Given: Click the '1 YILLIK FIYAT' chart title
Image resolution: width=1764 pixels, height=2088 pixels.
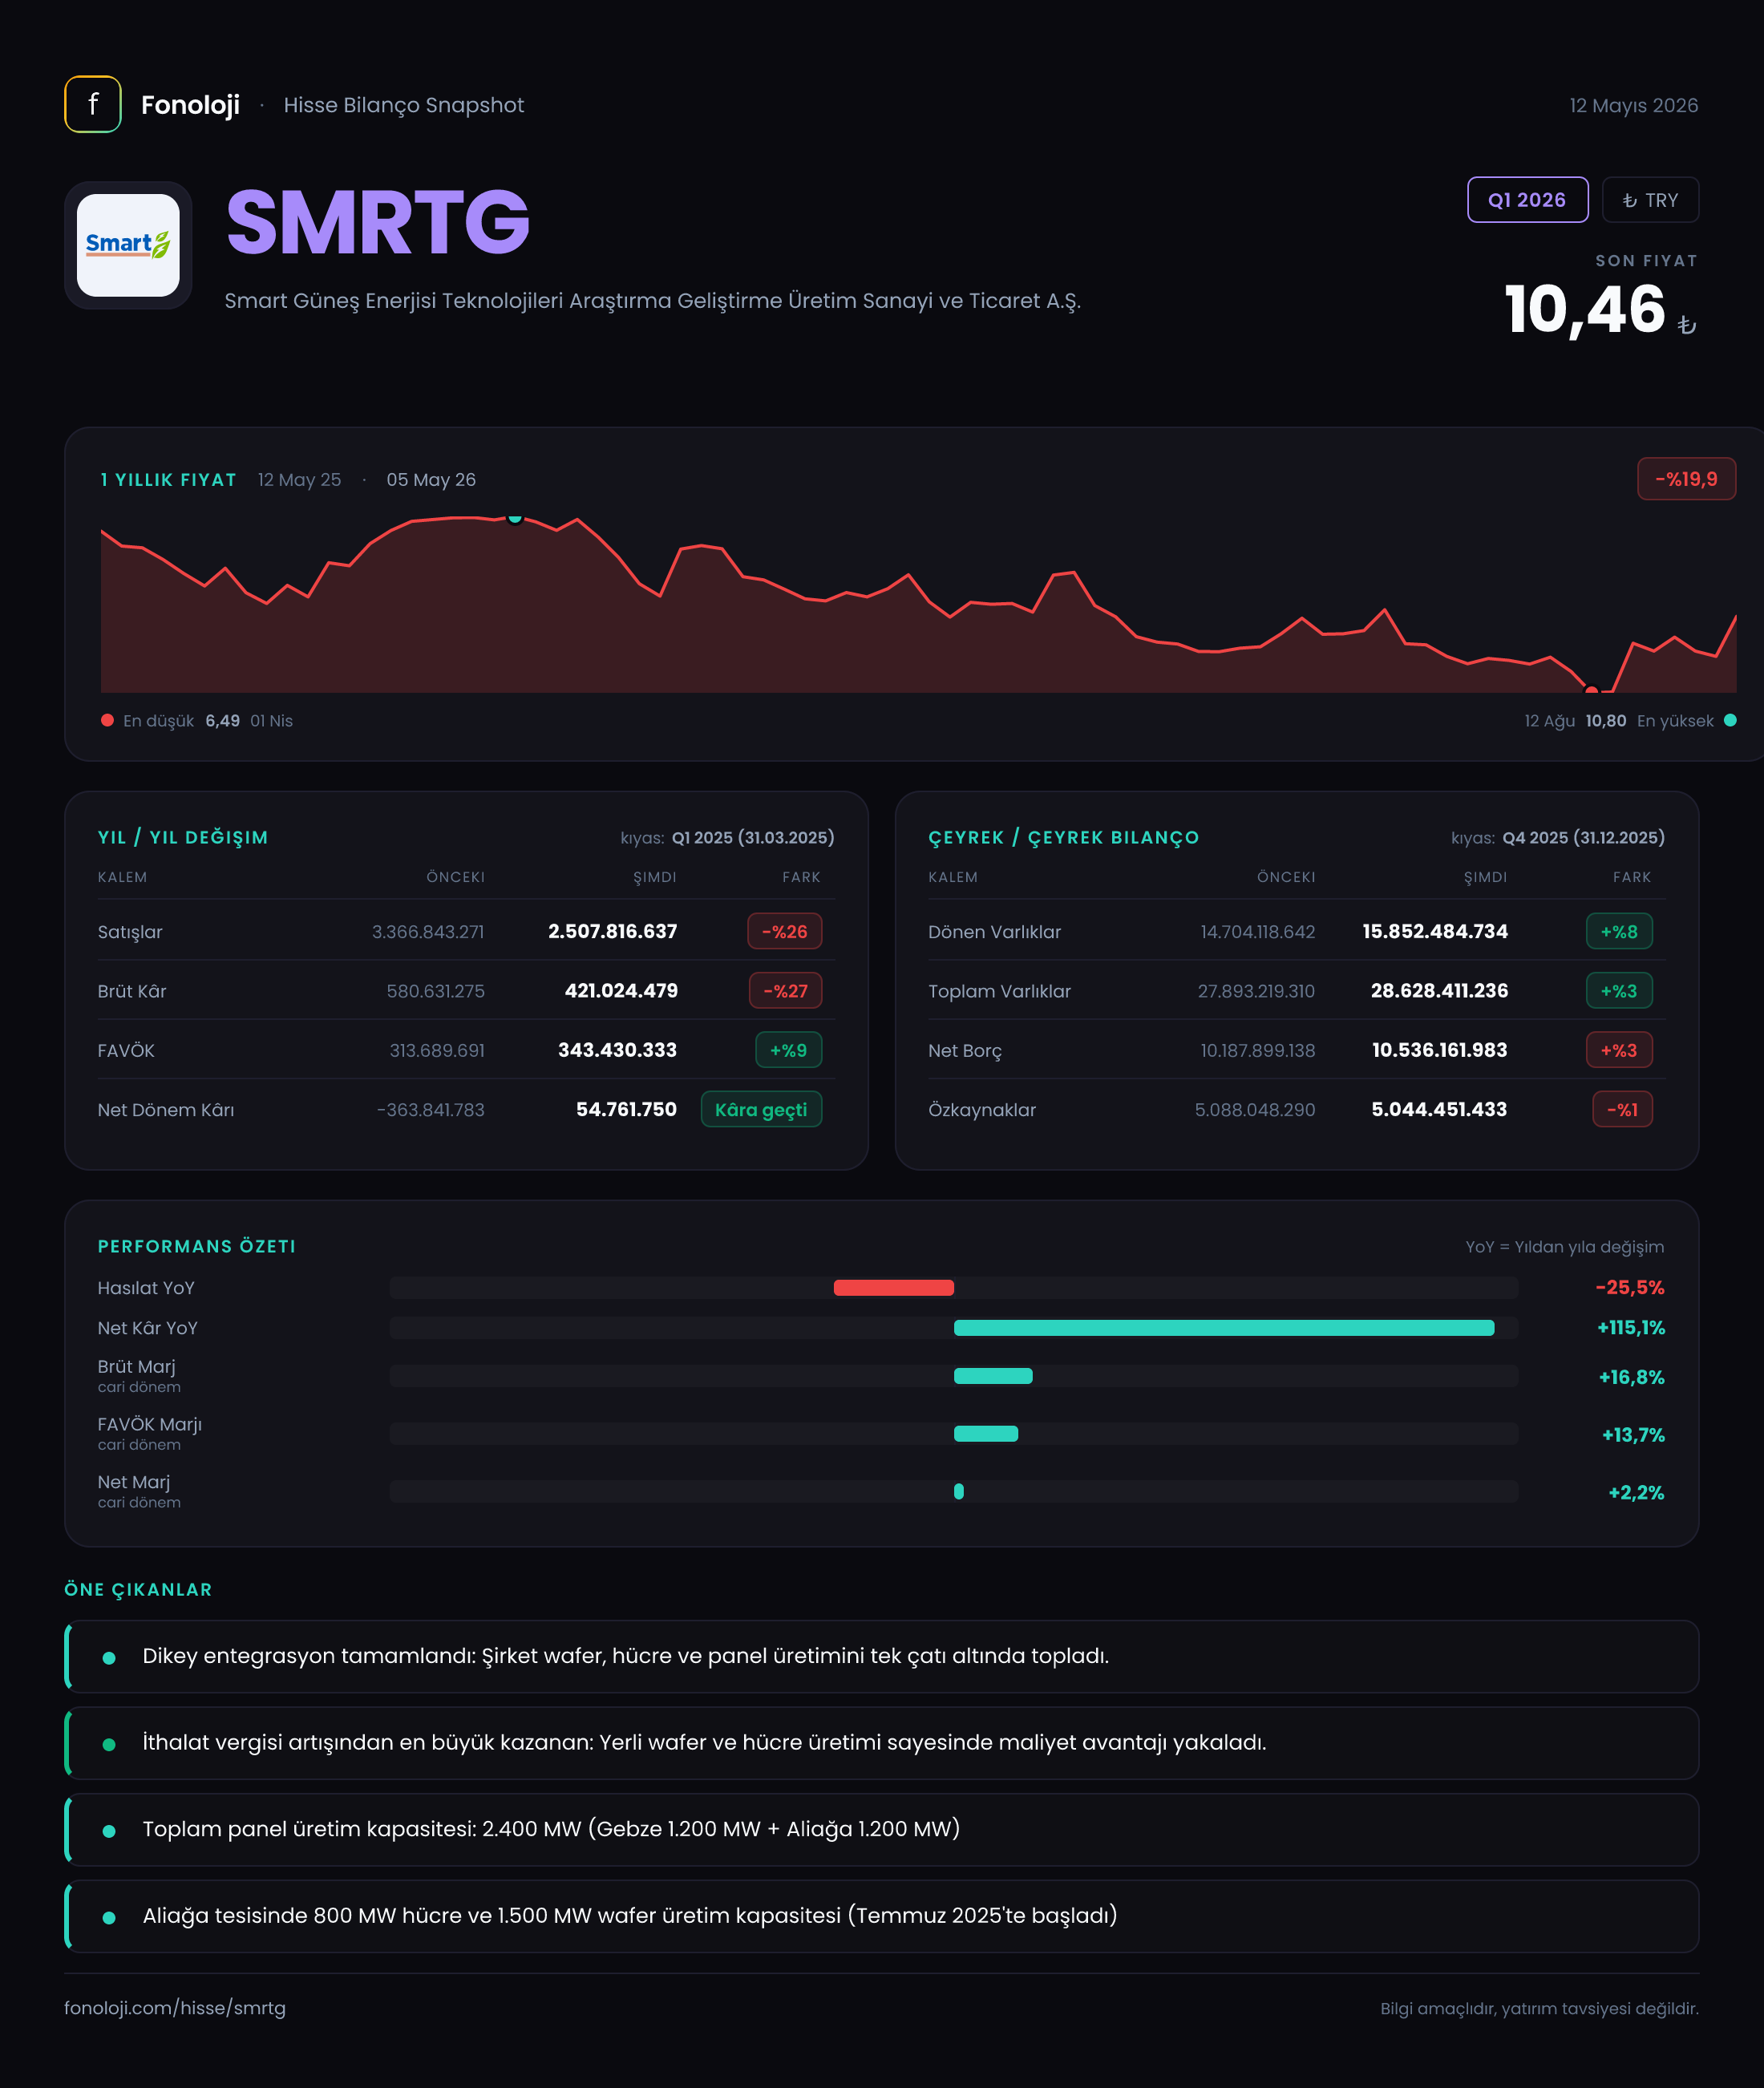Looking at the screenshot, I should pos(168,480).
